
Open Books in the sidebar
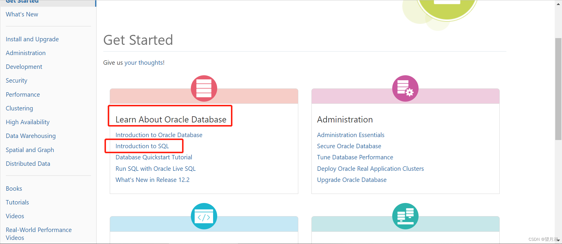14,189
